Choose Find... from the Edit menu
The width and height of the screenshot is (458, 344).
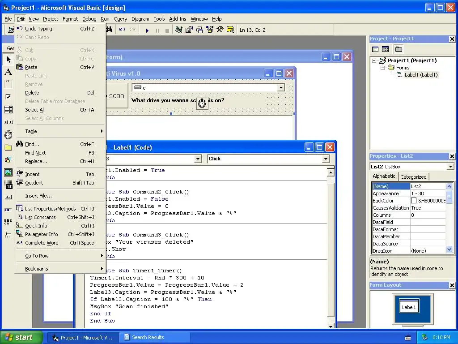click(60, 144)
